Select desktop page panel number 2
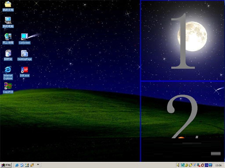Viewport: 225px width, 168px height. pyautogui.click(x=182, y=121)
